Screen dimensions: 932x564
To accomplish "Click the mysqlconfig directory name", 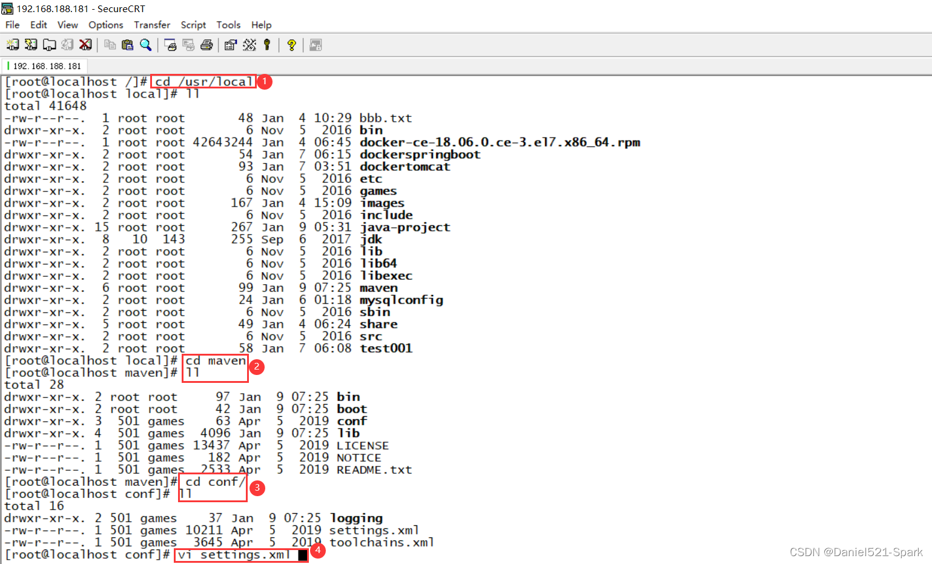I will pyautogui.click(x=402, y=300).
